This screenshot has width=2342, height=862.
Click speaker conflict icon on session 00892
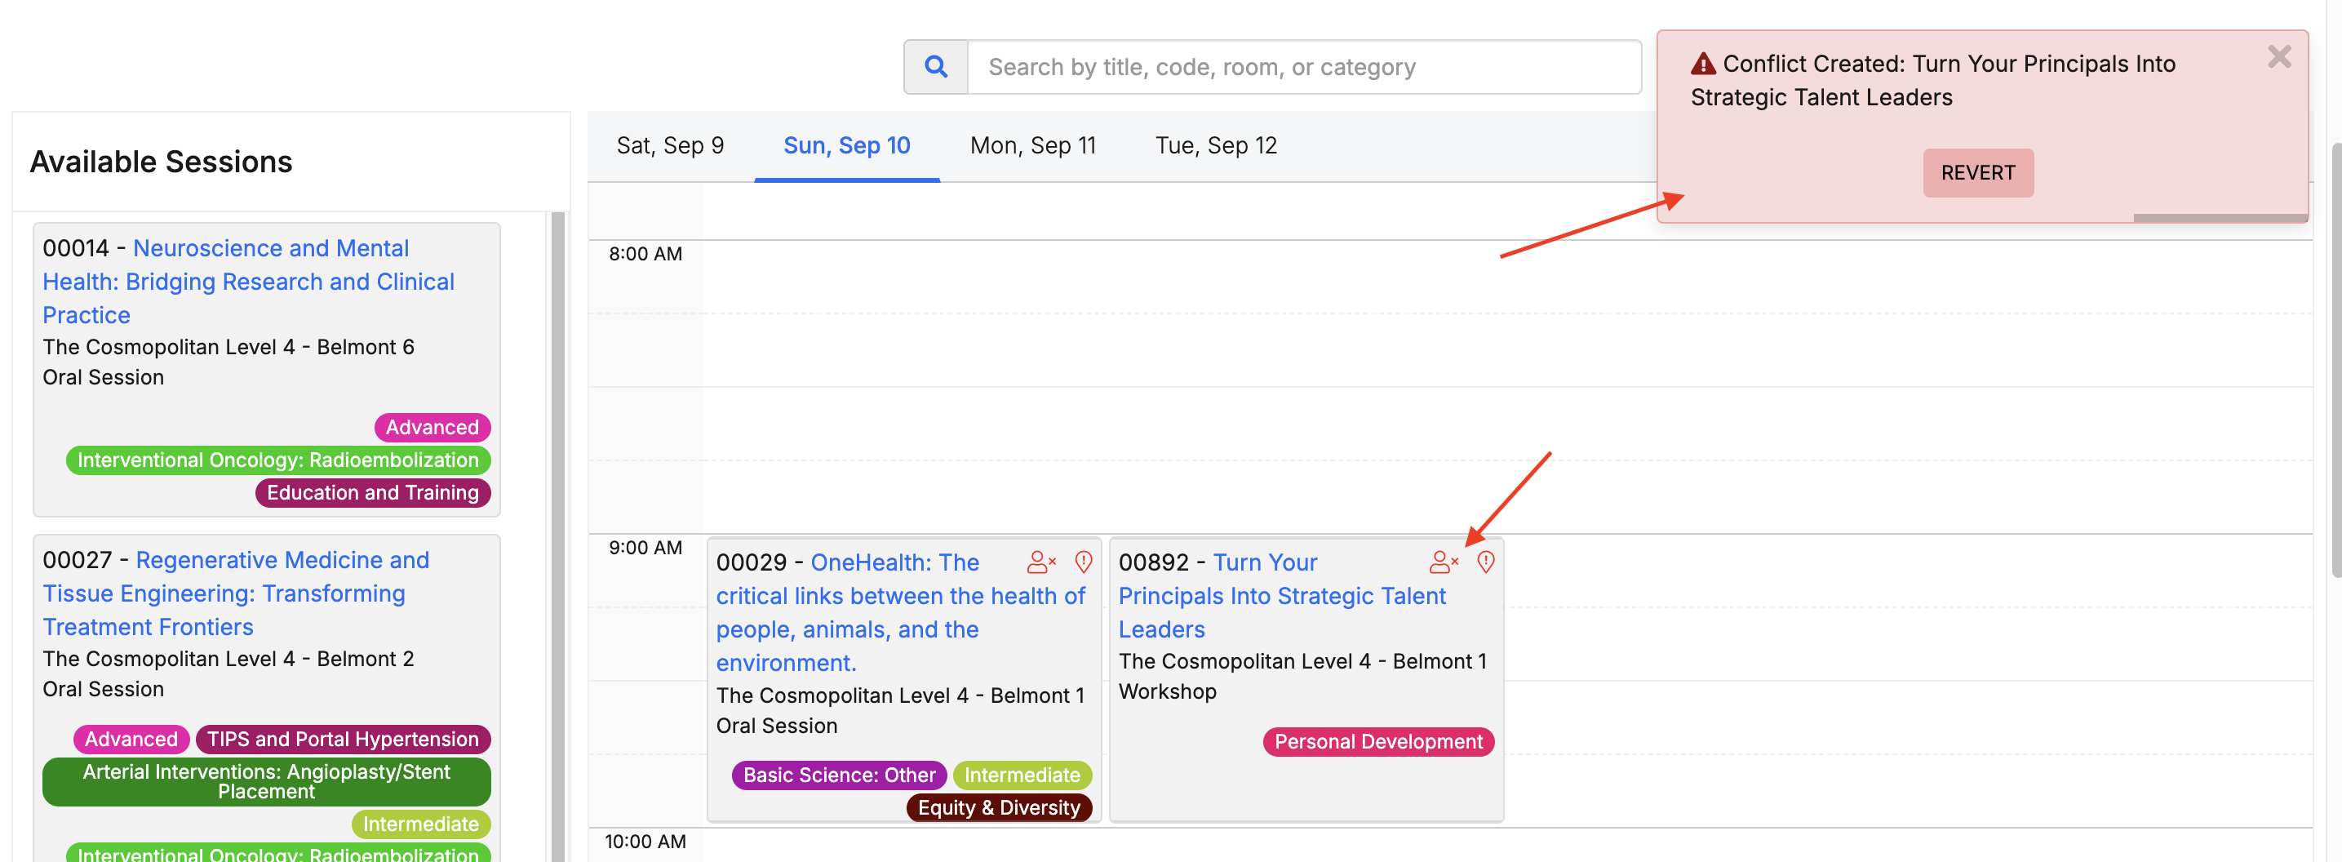(x=1443, y=562)
